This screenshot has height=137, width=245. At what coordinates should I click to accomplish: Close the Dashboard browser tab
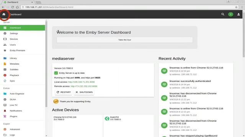32,2
